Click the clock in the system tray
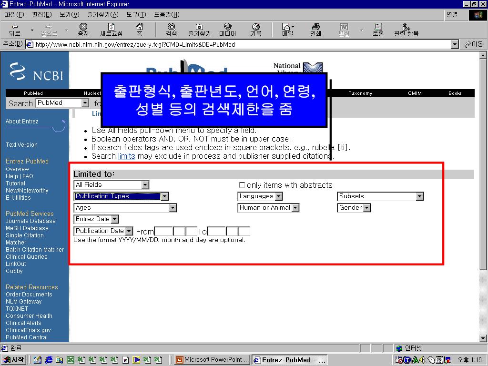Viewport: 488px width, 366px height. click(x=469, y=360)
